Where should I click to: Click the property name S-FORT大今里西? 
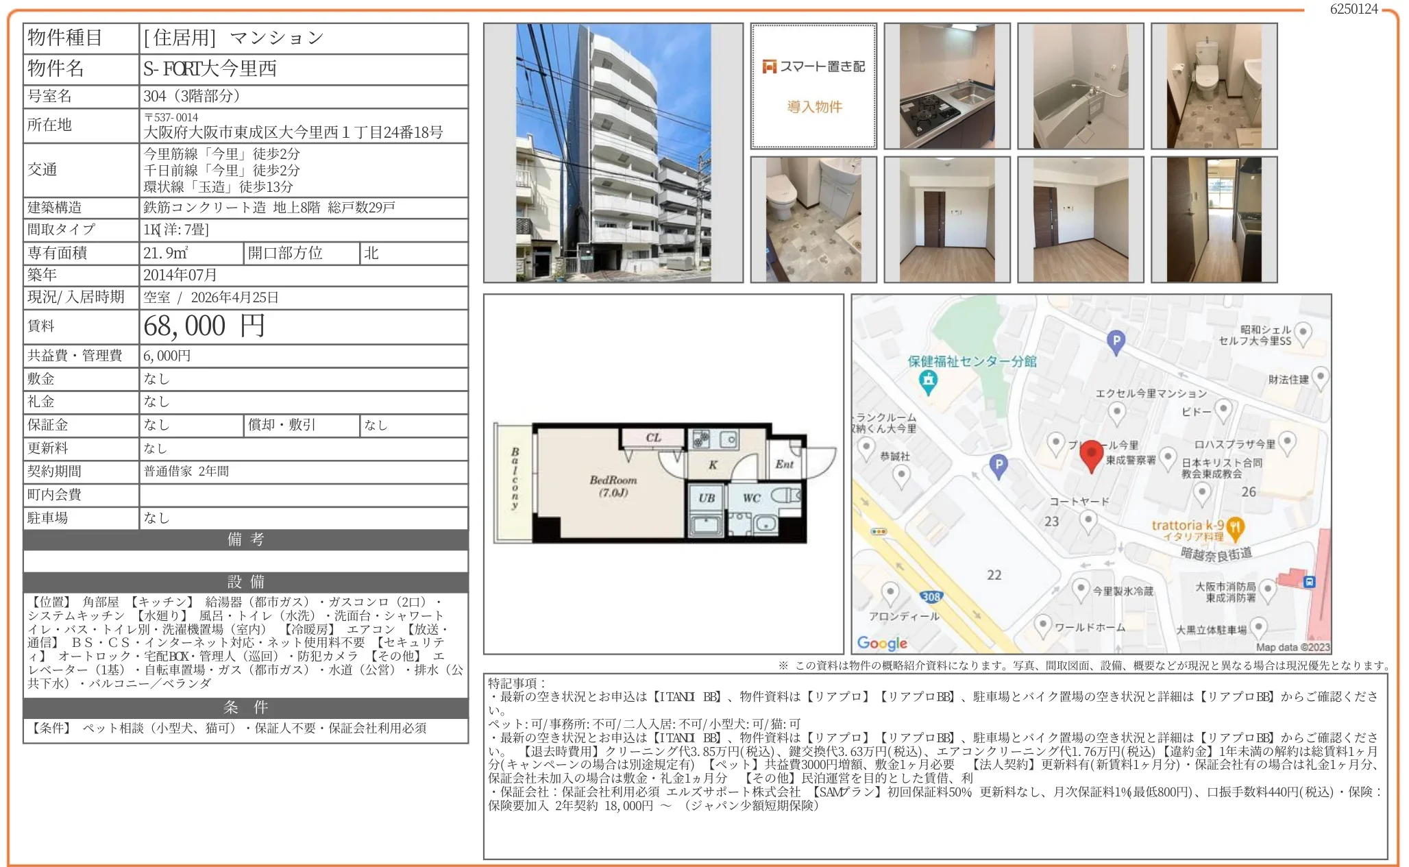(x=210, y=69)
